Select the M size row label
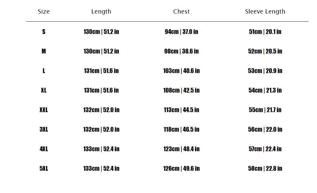Screen dimensions: 317x193 click(44, 51)
